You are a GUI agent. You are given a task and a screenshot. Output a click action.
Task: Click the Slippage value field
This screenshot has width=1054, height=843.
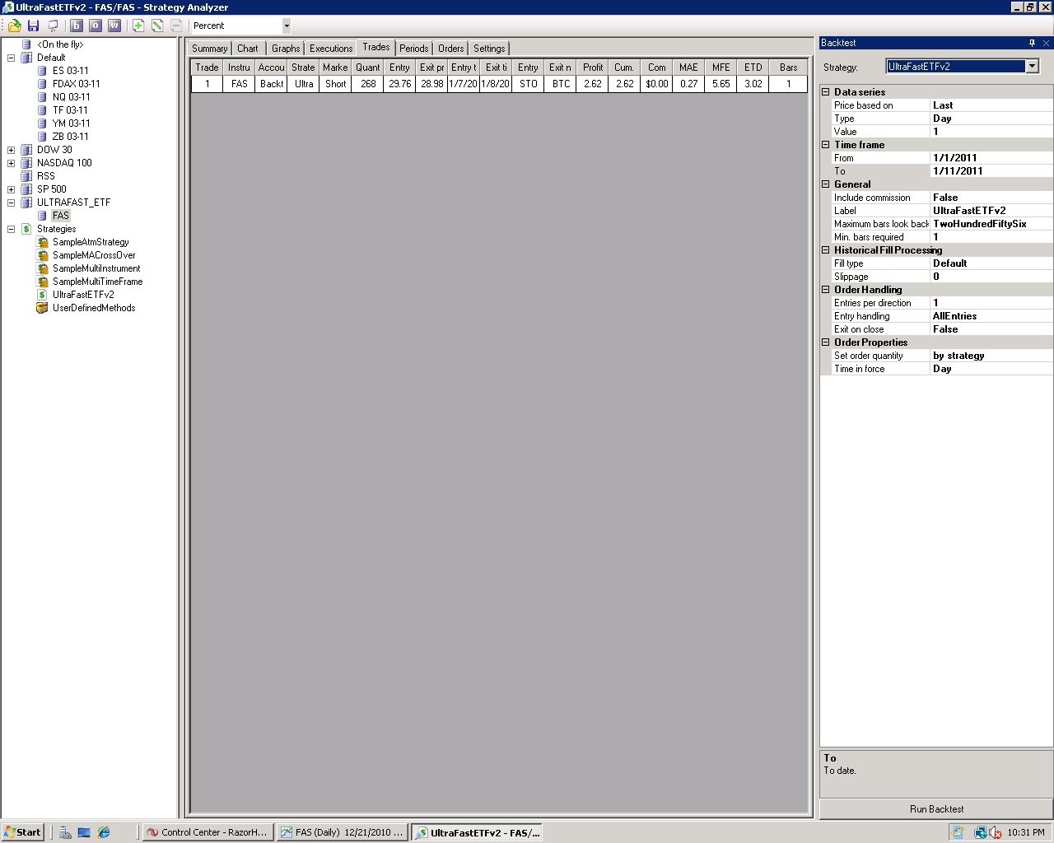[991, 277]
